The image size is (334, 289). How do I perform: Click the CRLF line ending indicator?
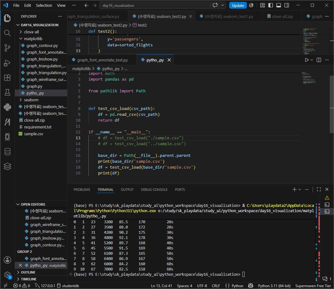tap(216, 286)
